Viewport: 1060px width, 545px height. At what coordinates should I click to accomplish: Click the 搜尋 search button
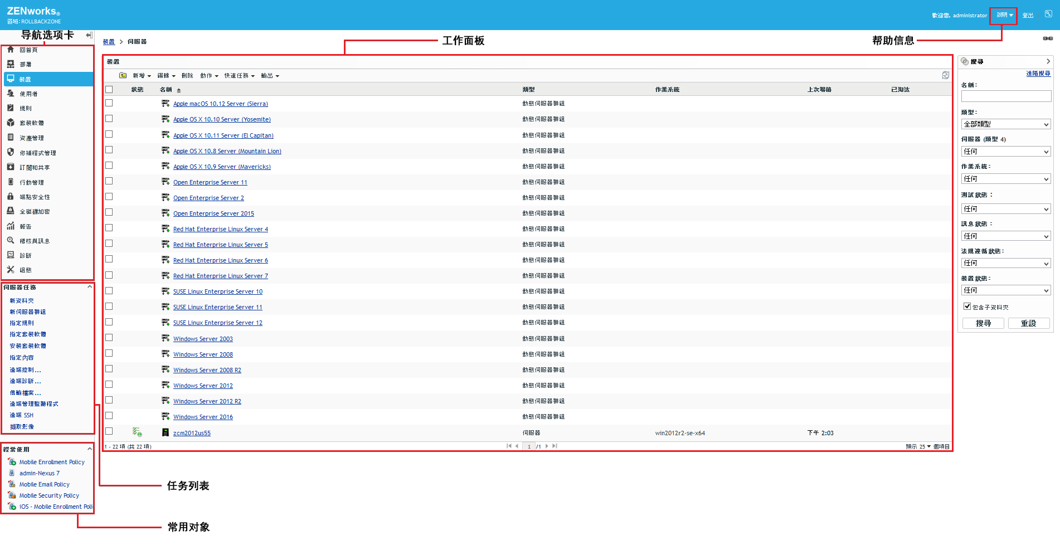[x=983, y=323]
